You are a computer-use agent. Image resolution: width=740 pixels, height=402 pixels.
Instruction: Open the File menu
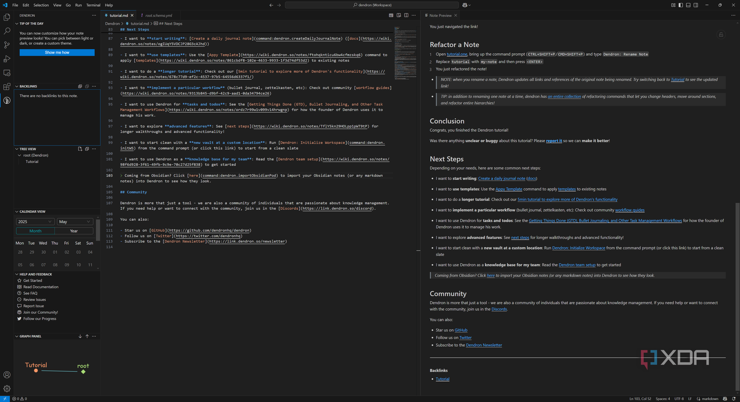tap(15, 5)
